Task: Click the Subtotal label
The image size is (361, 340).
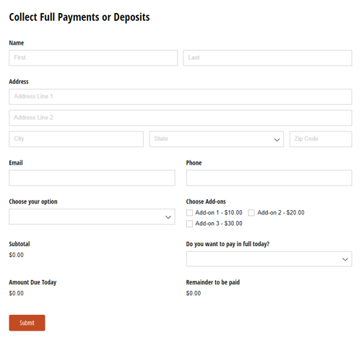Action: (x=19, y=244)
